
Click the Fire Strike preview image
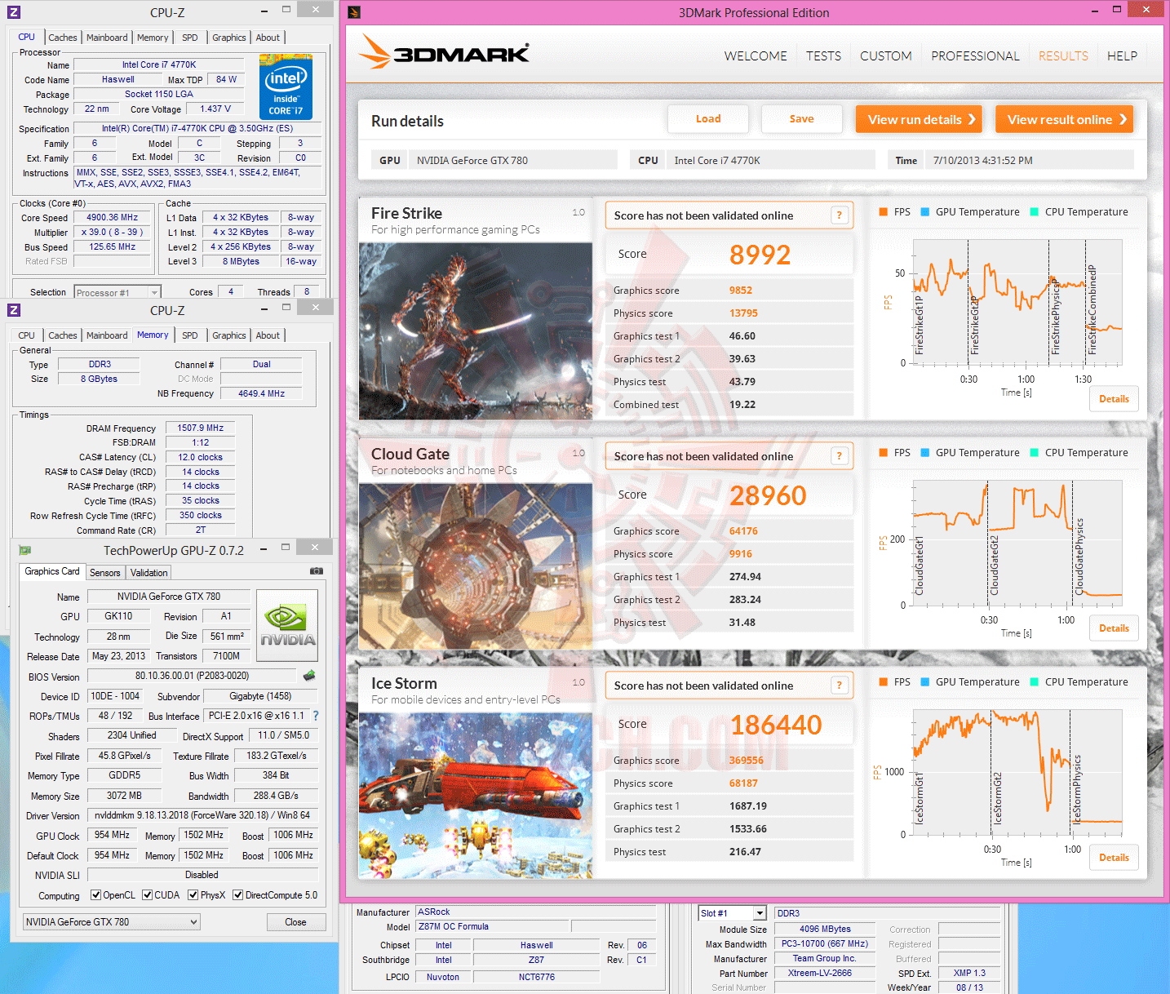476,331
